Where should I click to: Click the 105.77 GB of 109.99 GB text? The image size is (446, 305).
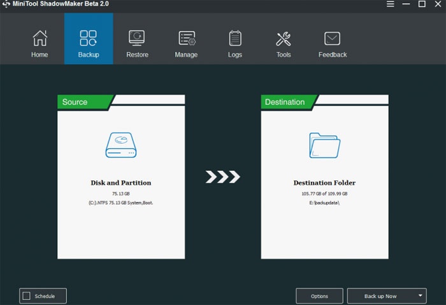(x=324, y=194)
